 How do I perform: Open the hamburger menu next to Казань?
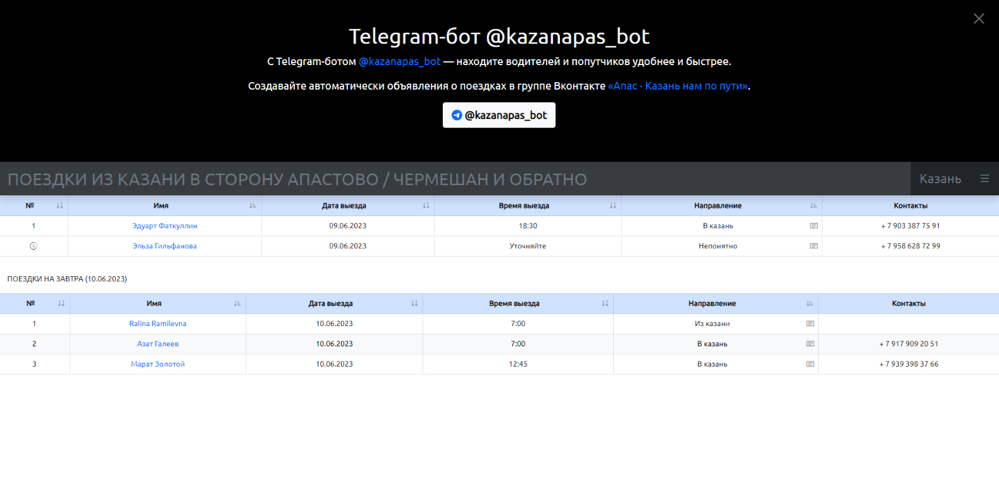coord(984,179)
